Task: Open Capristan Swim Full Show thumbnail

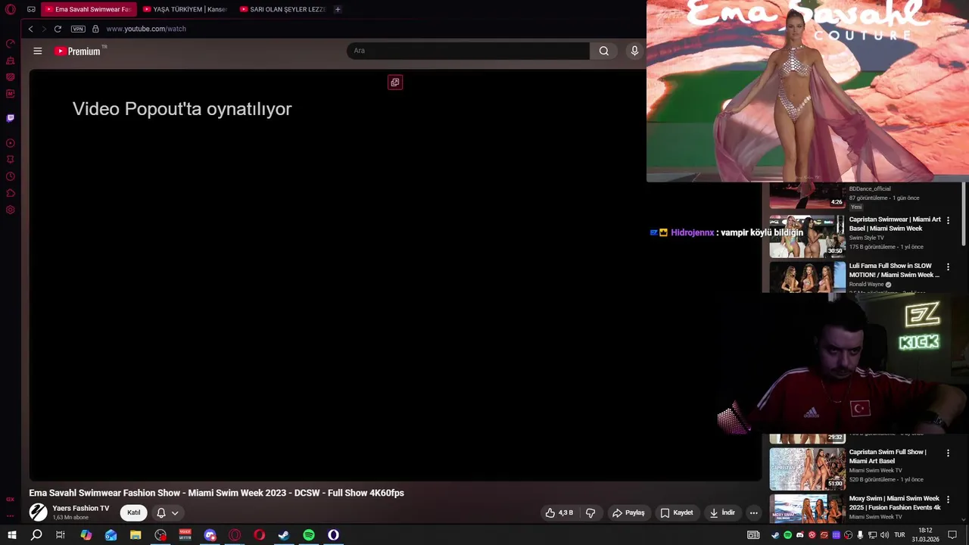Action: (807, 469)
